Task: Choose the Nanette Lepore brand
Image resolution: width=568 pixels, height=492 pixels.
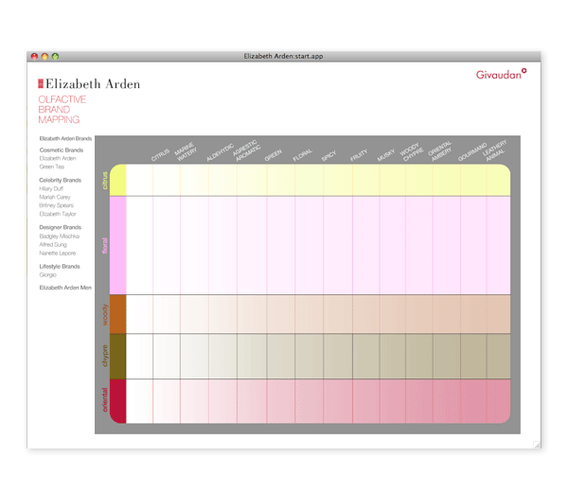Action: 57,253
